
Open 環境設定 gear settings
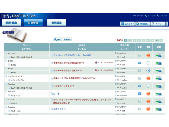coord(143,24)
